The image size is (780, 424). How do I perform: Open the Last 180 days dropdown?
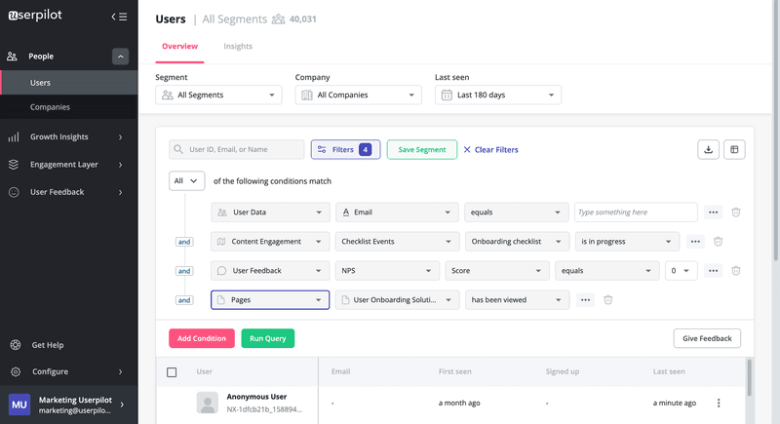tap(498, 95)
